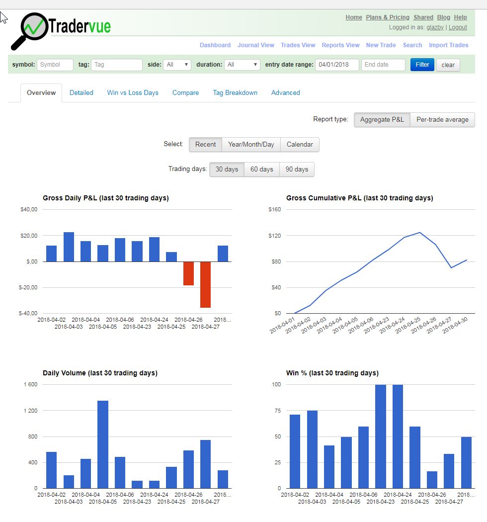Click the tallest Daily Volume bar

click(103, 444)
